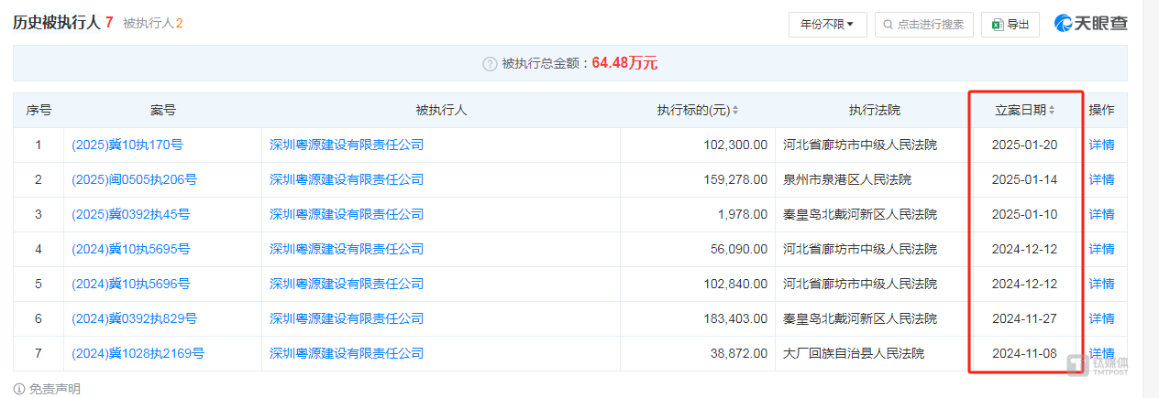Open case (2024)冀0392执829号
The width and height of the screenshot is (1159, 398).
[x=134, y=318]
